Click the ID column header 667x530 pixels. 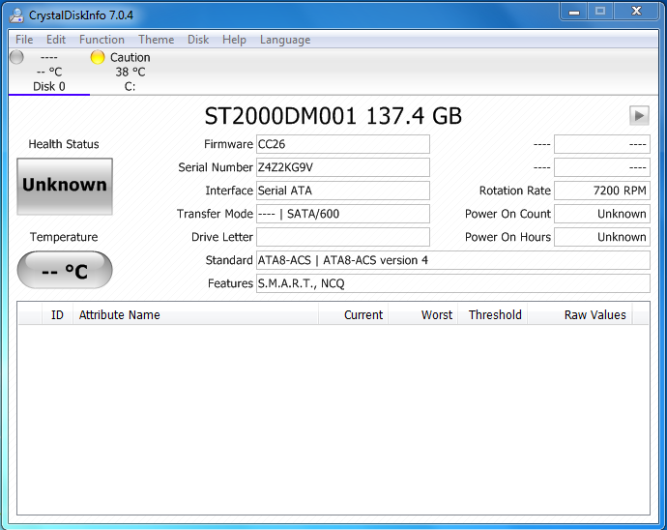(57, 314)
